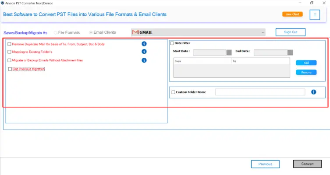Minimize the Aryson PST Converter window
330x175 pixels.
300,3
